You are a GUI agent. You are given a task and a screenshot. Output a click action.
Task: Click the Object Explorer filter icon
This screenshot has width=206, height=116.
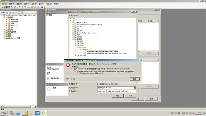(x=16, y=12)
